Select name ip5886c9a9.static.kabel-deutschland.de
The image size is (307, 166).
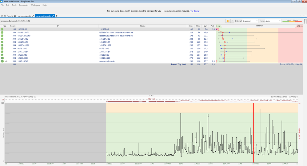[116, 36]
